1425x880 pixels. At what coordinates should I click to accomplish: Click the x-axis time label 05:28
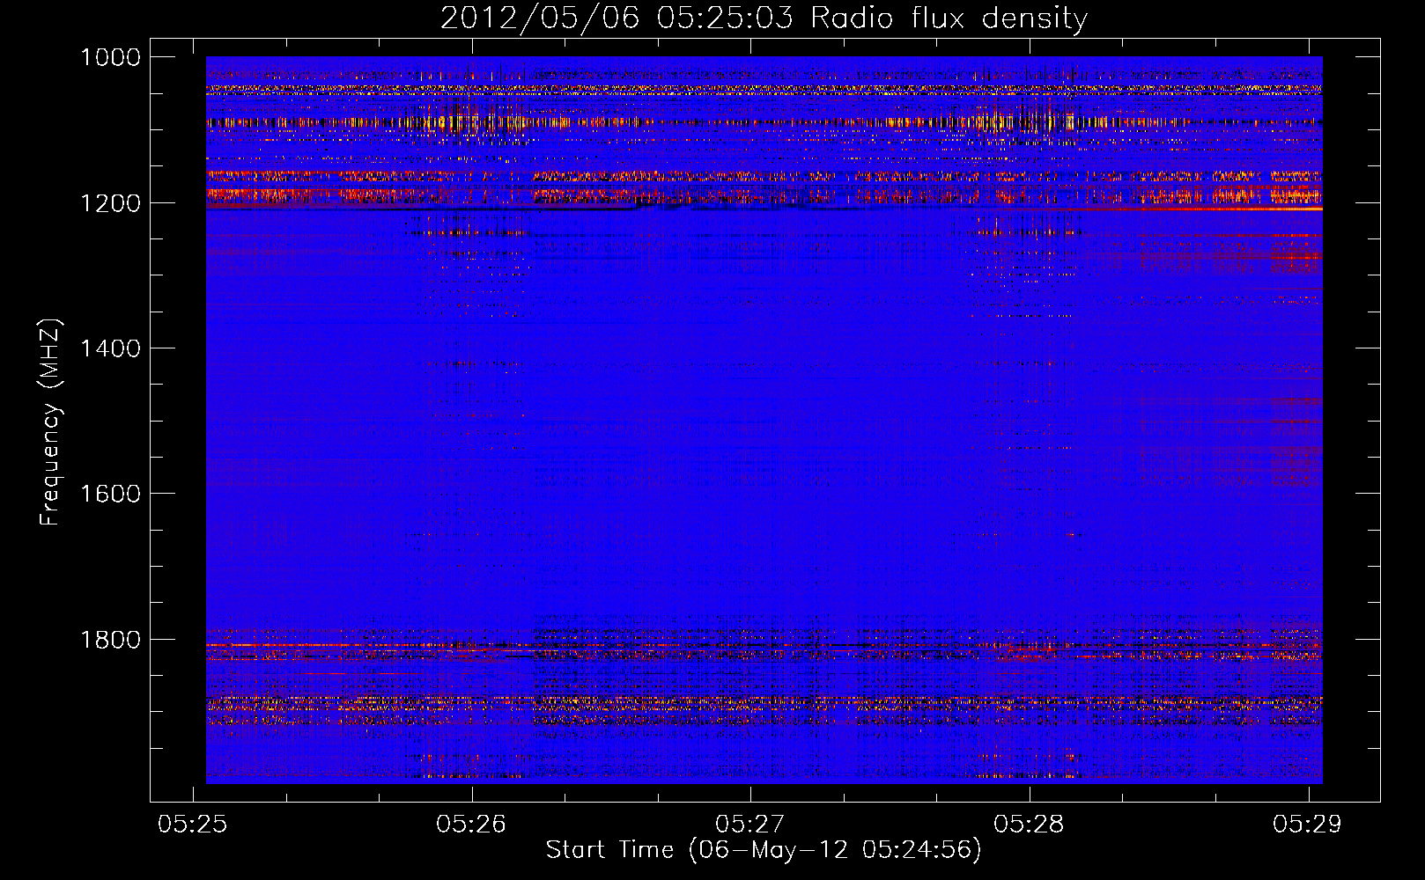click(x=1030, y=825)
